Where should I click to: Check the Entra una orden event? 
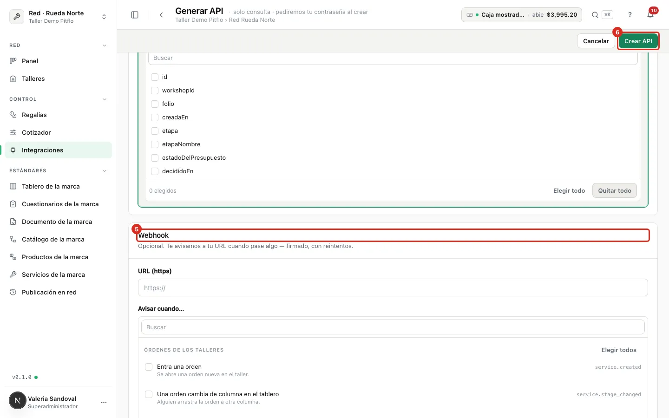pos(149,367)
